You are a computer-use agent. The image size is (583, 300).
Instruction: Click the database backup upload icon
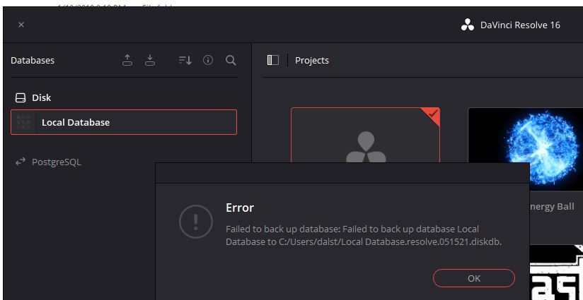pos(127,60)
